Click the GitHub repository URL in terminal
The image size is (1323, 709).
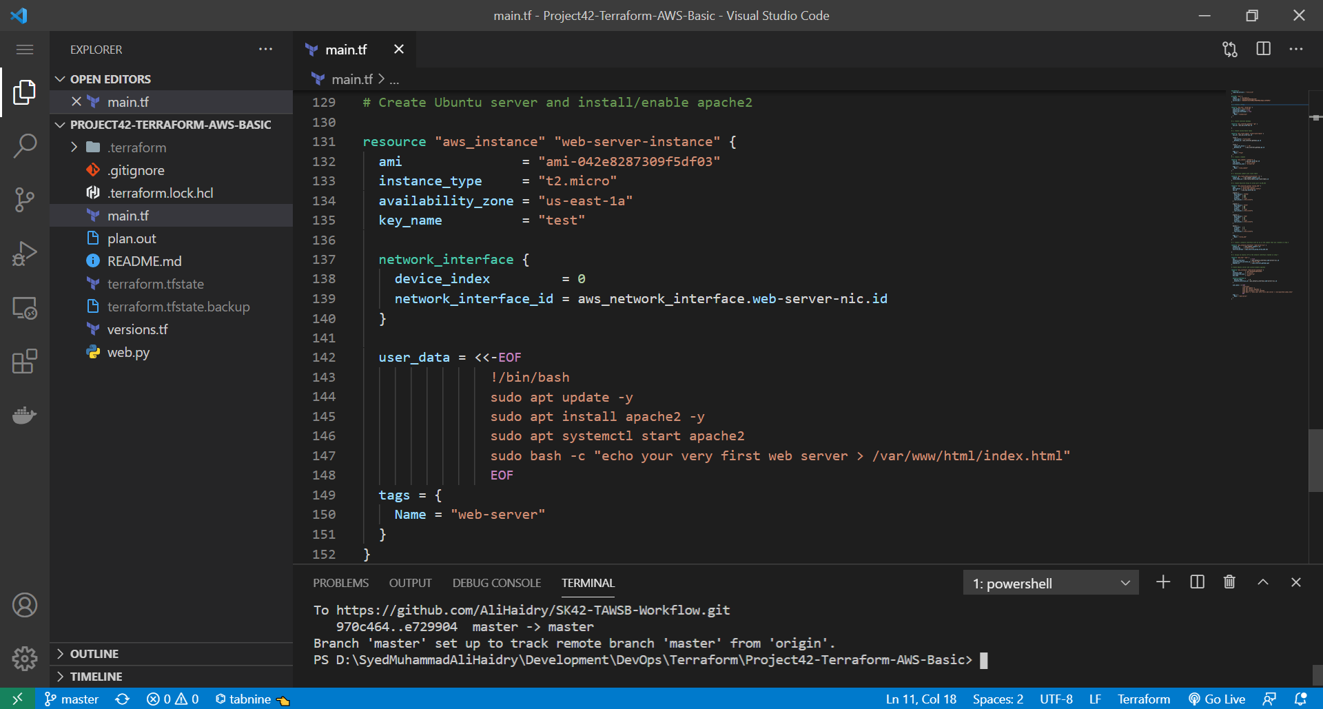[x=533, y=610]
